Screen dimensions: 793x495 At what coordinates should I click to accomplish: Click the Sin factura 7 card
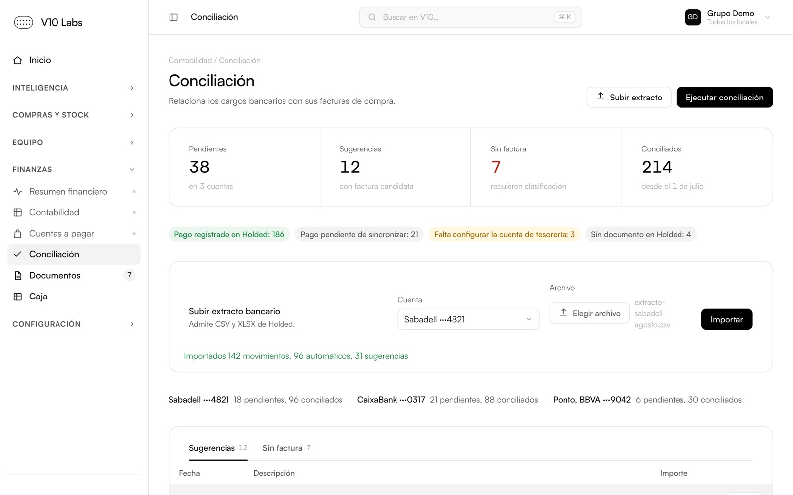546,167
